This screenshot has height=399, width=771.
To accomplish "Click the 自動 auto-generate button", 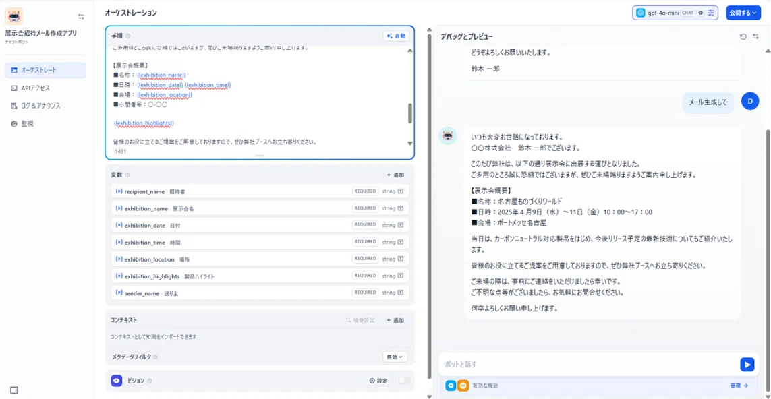I will (397, 36).
